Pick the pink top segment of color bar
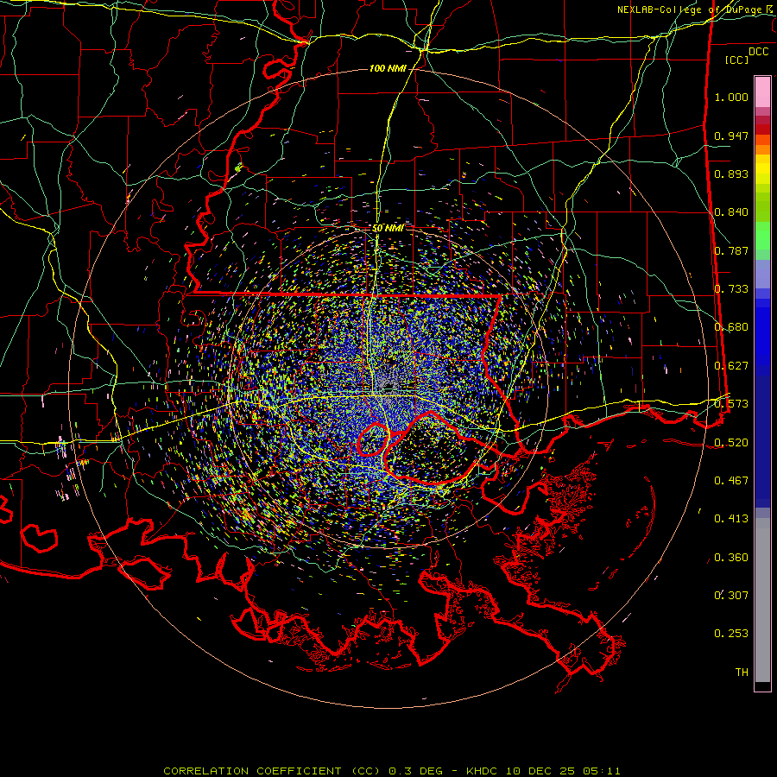This screenshot has height=777, width=777. pyautogui.click(x=762, y=92)
